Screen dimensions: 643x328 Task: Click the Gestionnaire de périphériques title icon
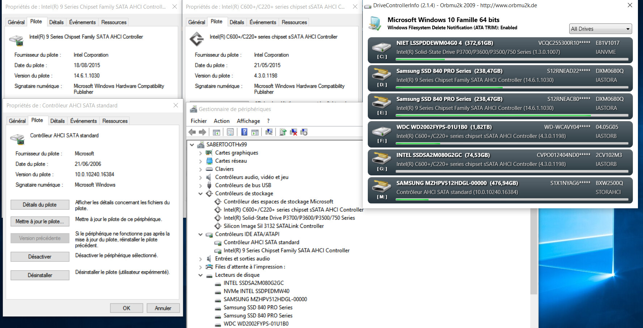click(x=193, y=109)
